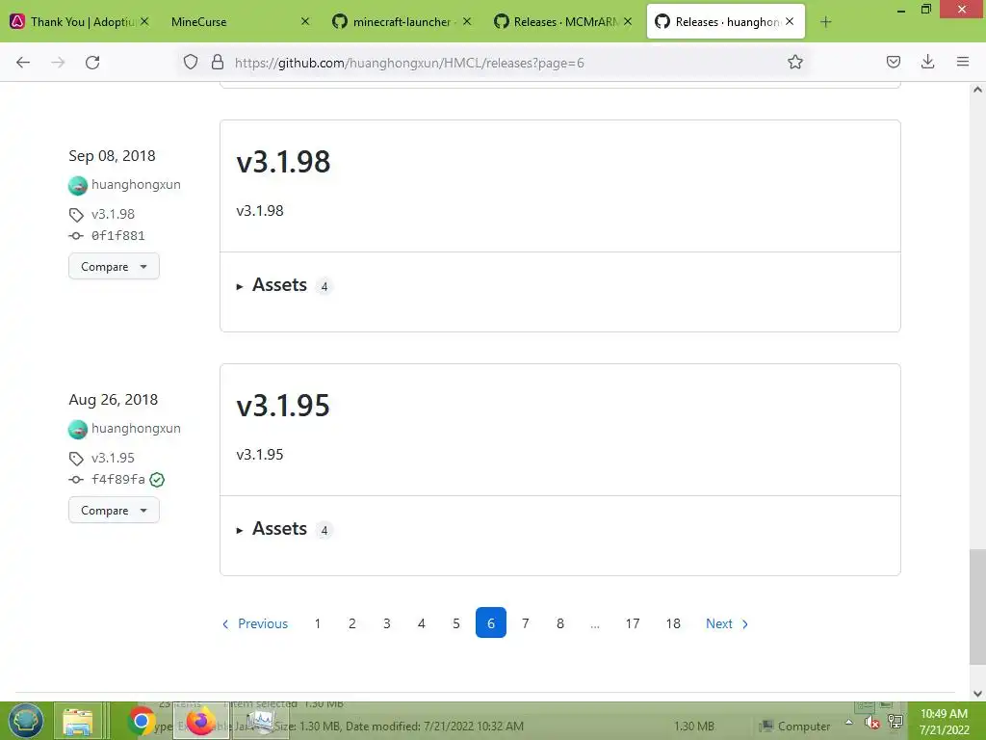The image size is (986, 740).
Task: Open huanghongxun profile link for v3.1.98
Action: 136,184
